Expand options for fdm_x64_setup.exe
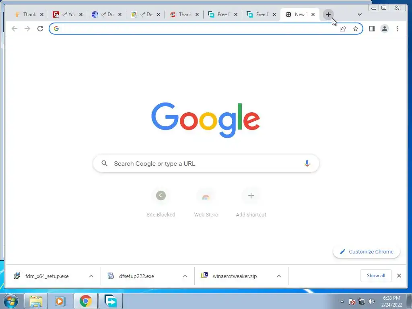Image resolution: width=412 pixels, height=309 pixels. tap(91, 276)
